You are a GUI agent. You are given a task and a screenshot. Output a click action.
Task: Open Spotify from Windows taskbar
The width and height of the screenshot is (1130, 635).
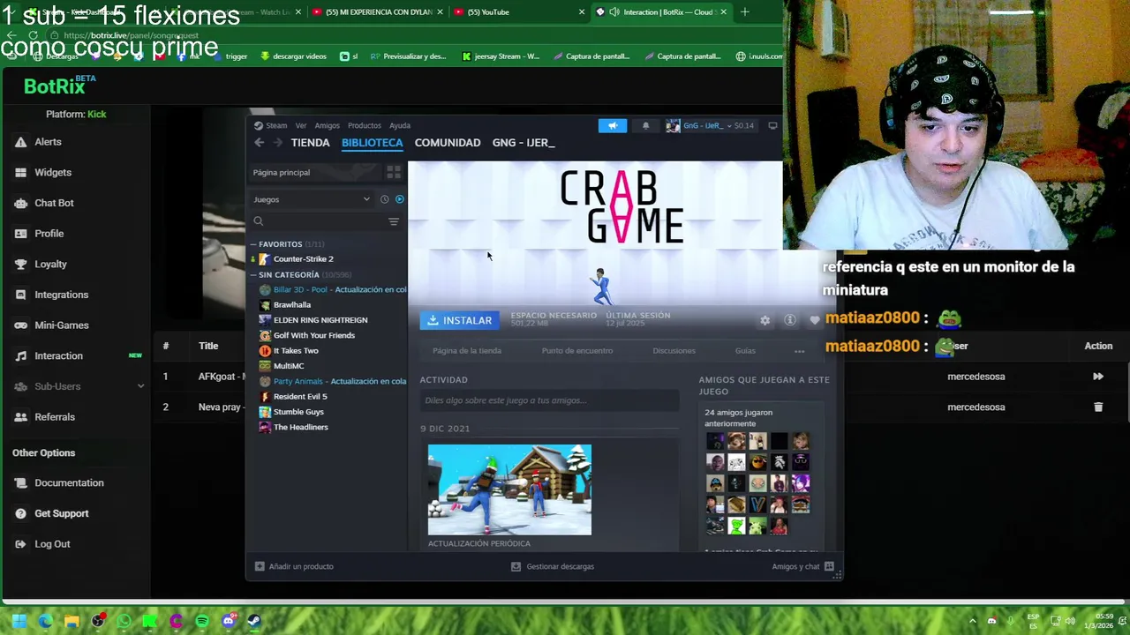(202, 621)
